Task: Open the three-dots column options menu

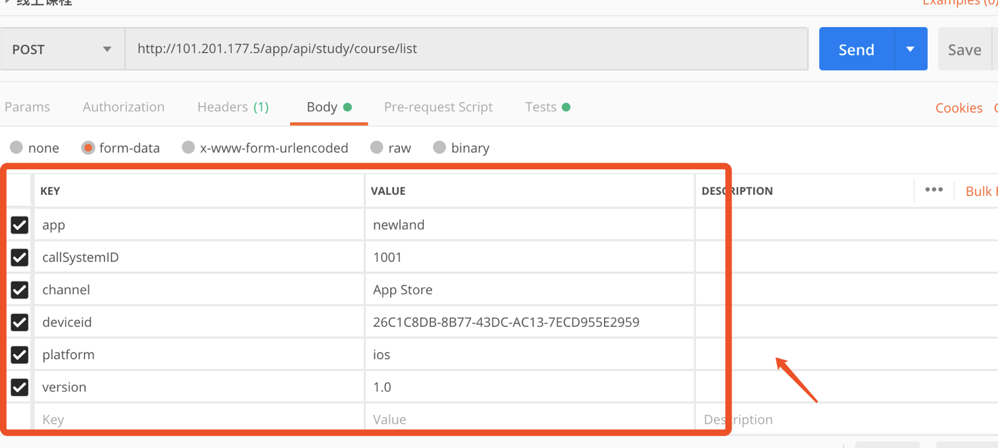Action: coord(934,190)
